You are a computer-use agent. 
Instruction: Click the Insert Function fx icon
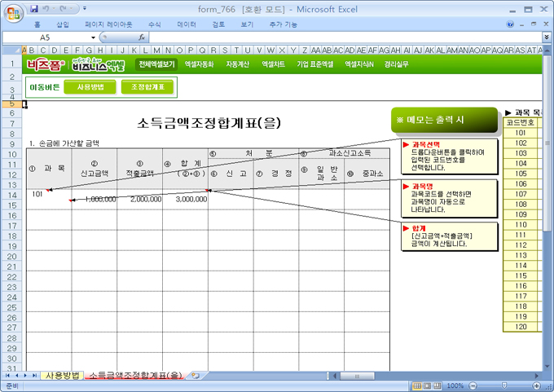coord(142,37)
